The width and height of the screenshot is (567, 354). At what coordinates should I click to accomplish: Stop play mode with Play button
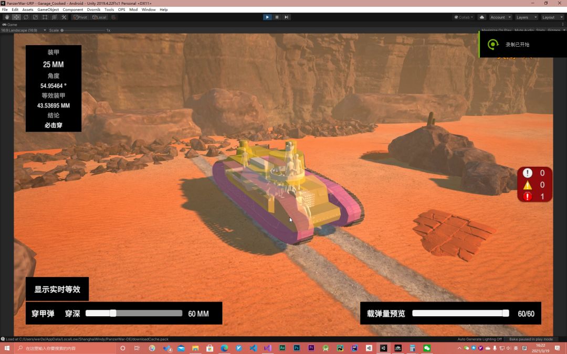(267, 17)
